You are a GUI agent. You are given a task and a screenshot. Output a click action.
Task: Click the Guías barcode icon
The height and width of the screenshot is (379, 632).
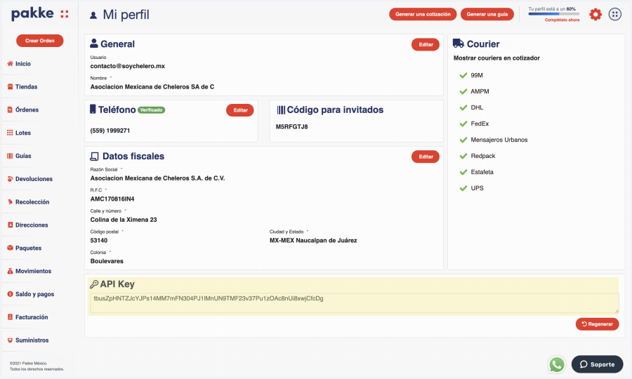coord(10,156)
